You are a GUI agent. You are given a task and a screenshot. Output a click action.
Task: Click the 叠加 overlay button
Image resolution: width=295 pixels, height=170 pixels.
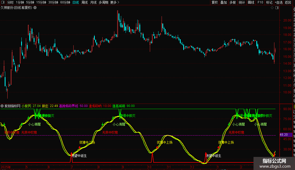tap(224, 2)
